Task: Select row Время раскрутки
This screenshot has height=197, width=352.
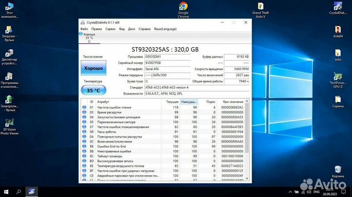Action: [163, 112]
